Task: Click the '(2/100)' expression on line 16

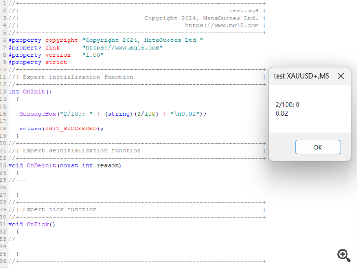Action: 146,114
